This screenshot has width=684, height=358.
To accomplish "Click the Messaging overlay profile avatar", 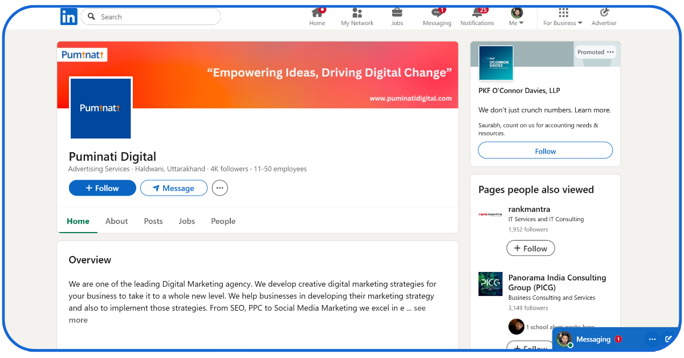I will point(564,339).
